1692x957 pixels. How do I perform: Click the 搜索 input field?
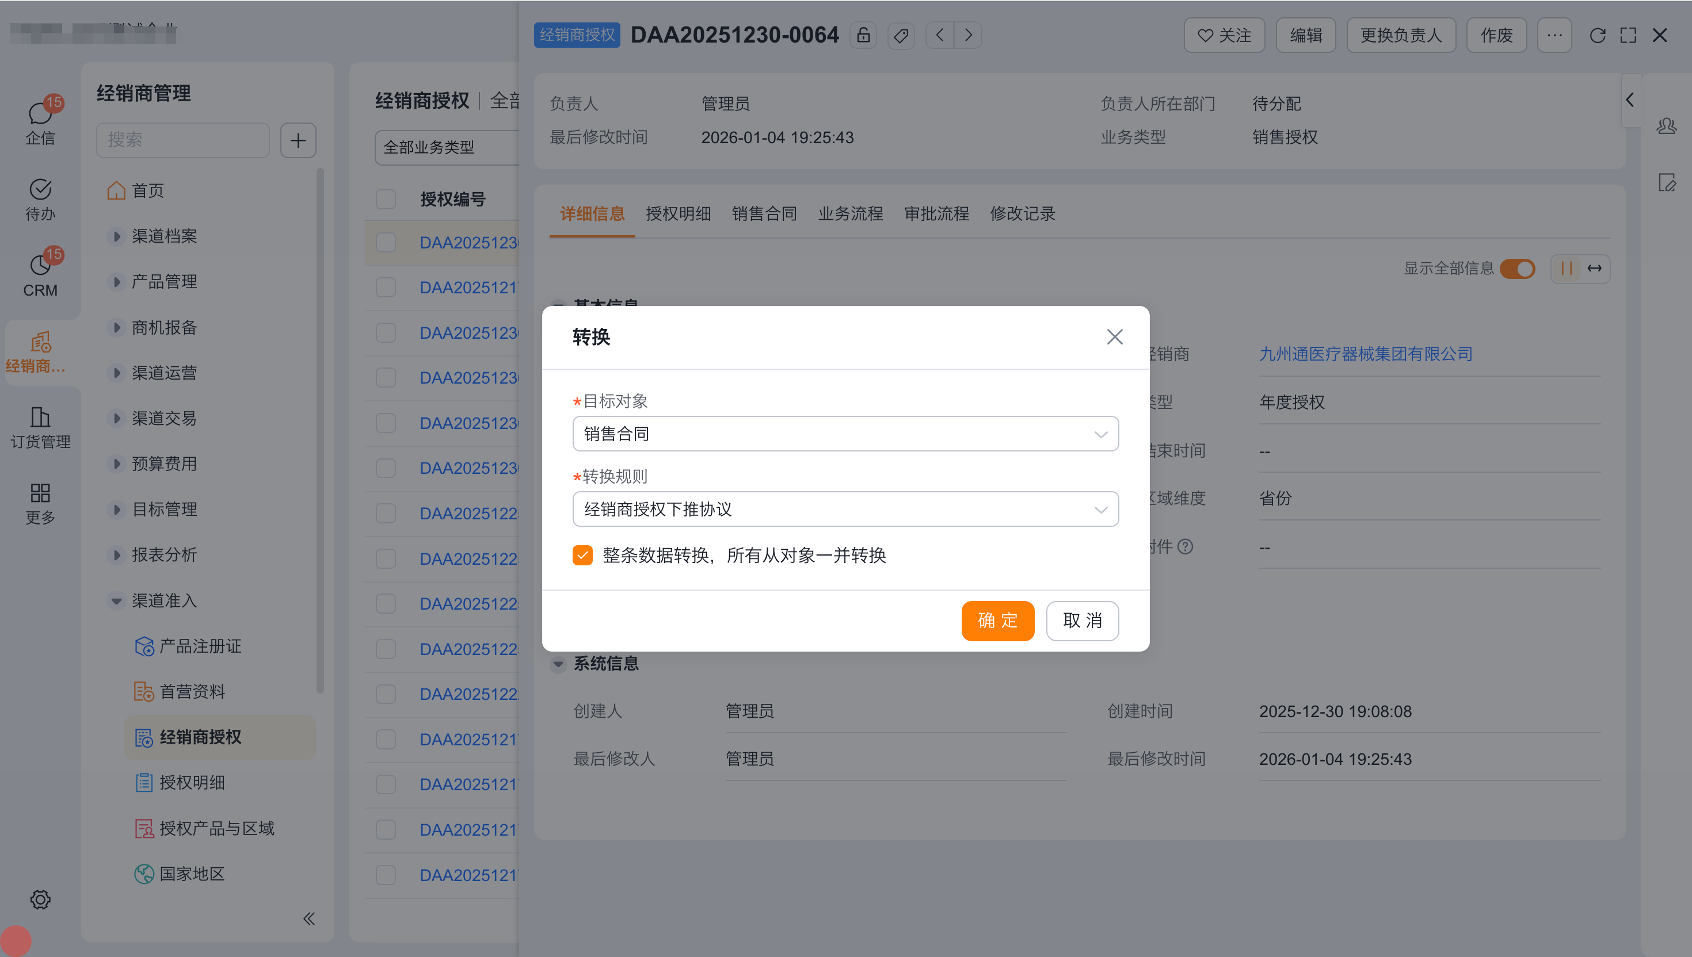[x=183, y=140]
